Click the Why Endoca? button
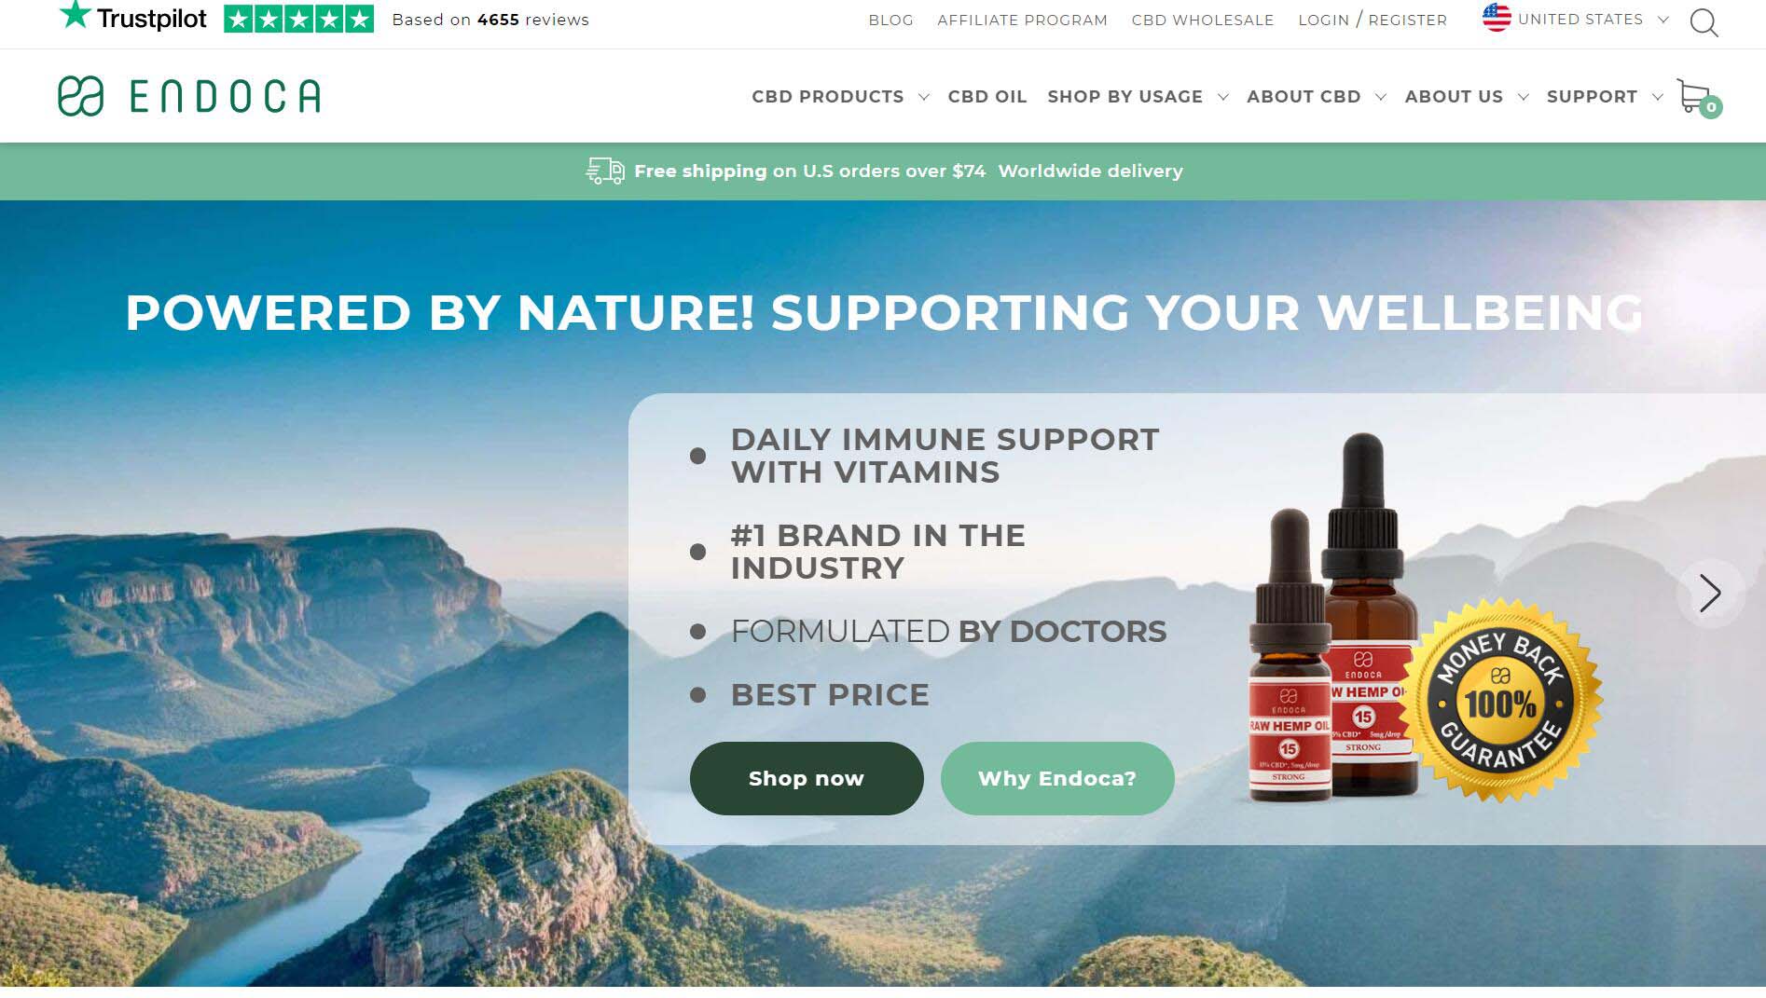This screenshot has height=998, width=1766. tap(1057, 778)
